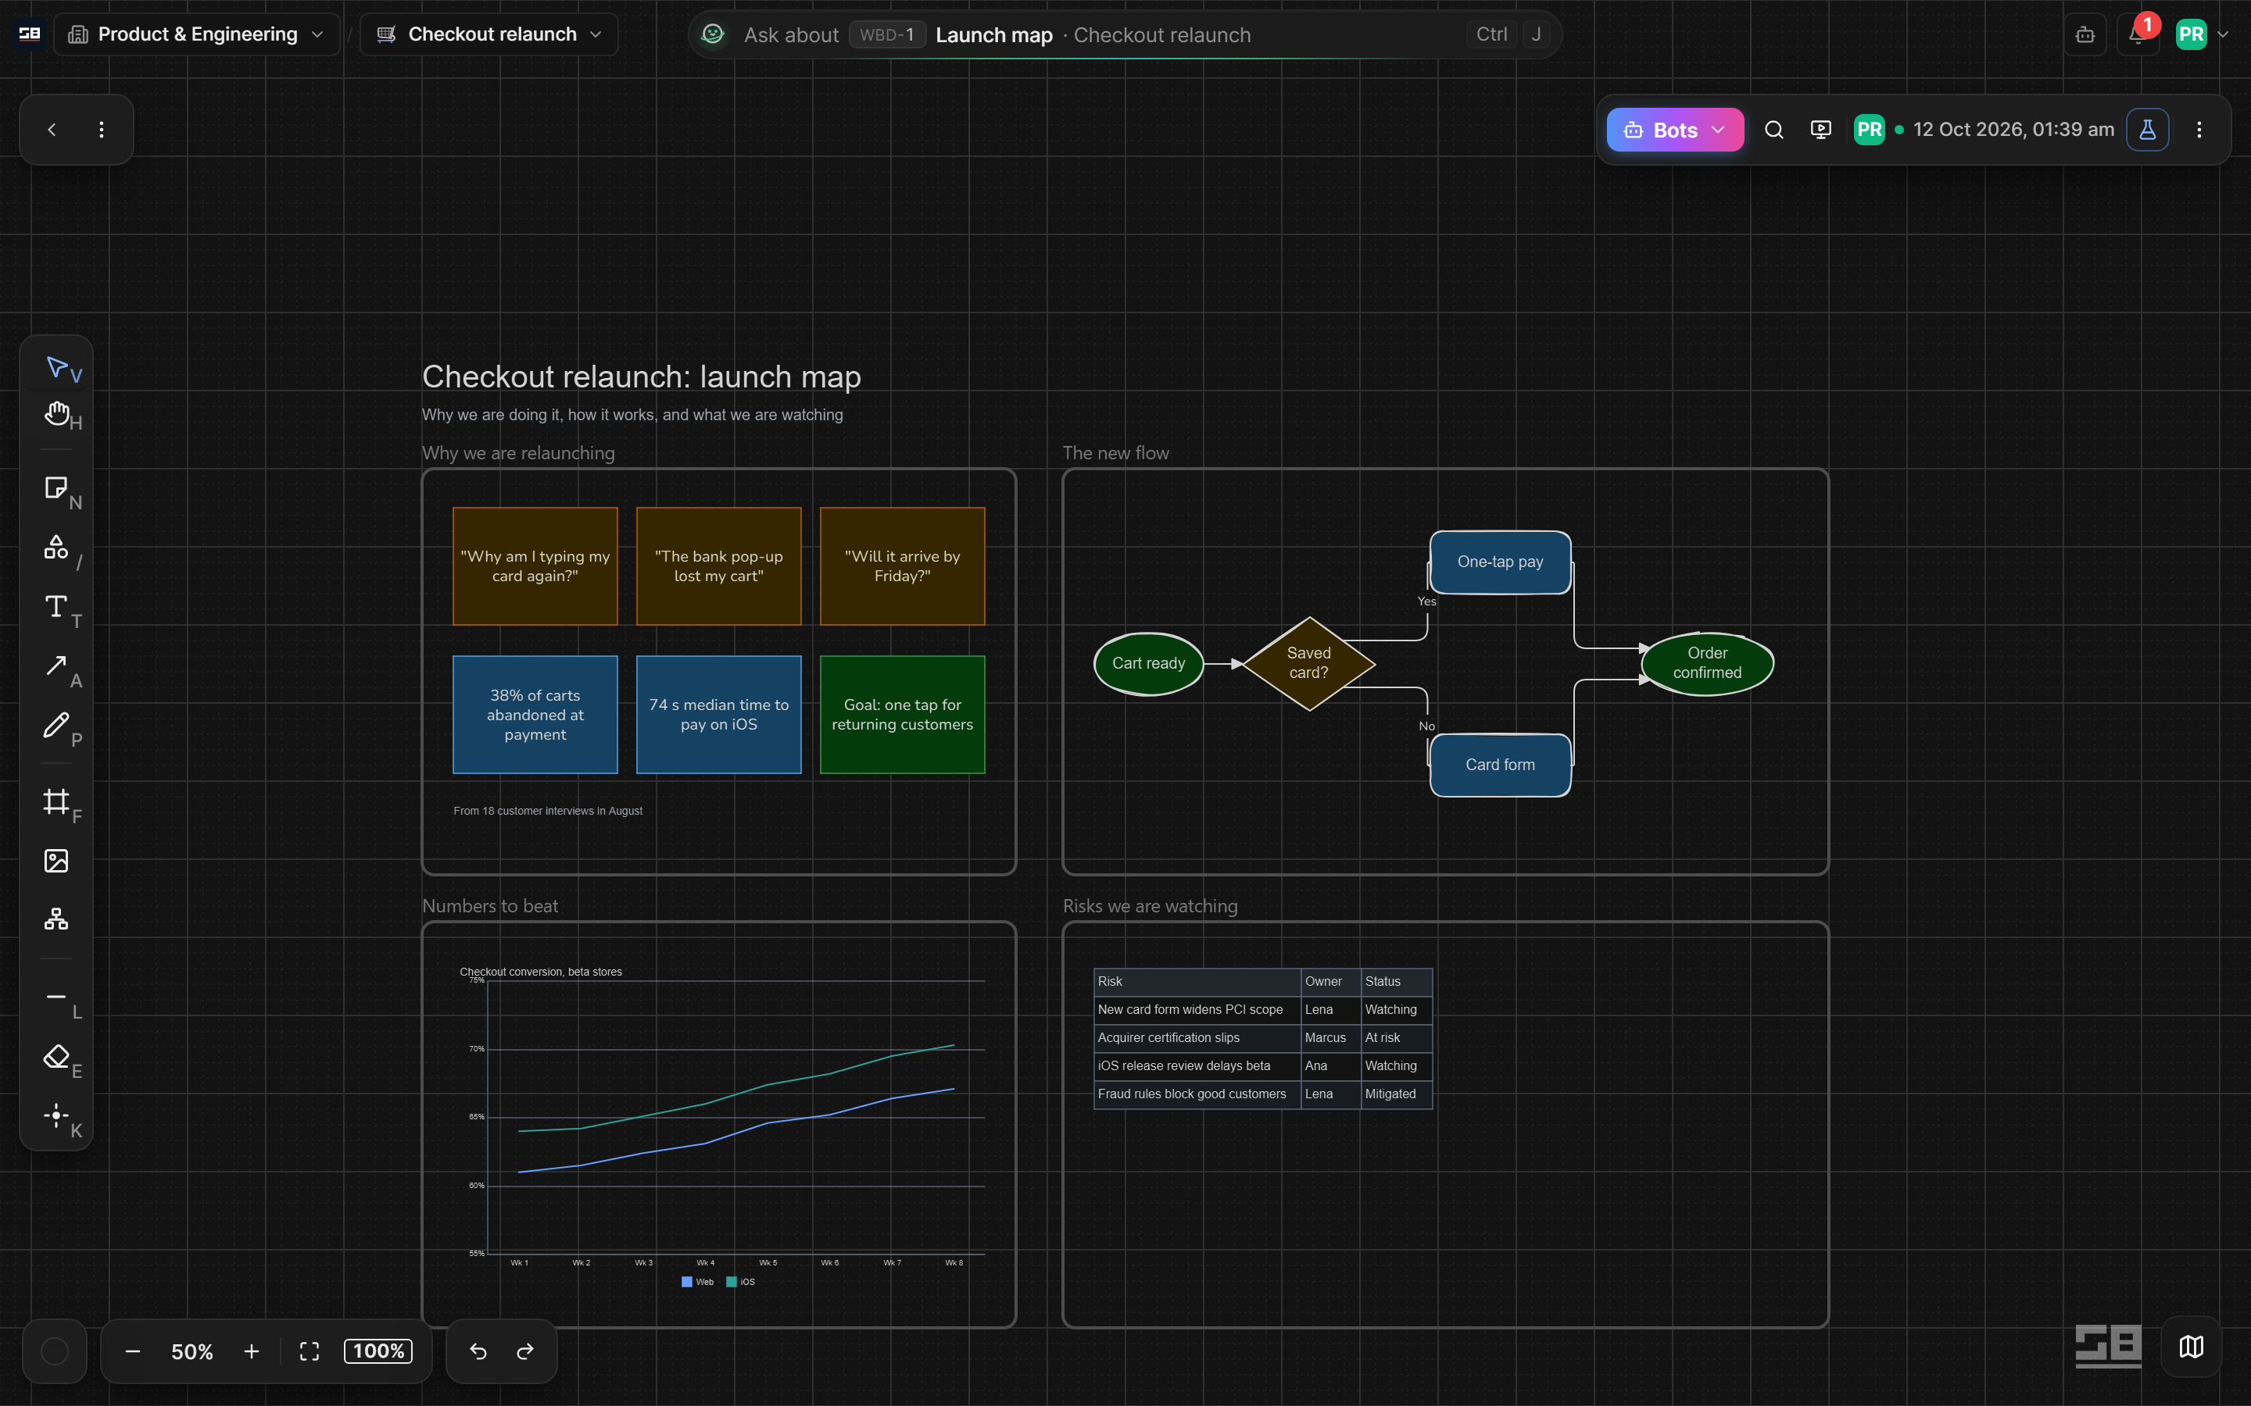This screenshot has width=2251, height=1406.
Task: Select the '74 s median time' note
Action: pos(719,715)
